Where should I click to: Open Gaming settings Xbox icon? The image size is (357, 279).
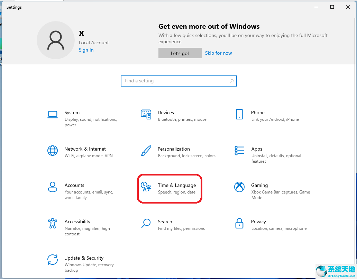tap(239, 187)
